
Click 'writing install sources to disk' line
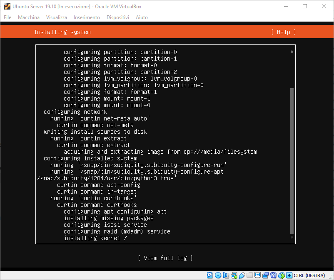click(95, 132)
